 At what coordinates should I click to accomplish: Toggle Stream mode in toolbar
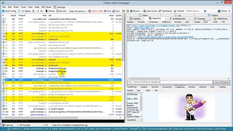pyautogui.click(x=50, y=11)
